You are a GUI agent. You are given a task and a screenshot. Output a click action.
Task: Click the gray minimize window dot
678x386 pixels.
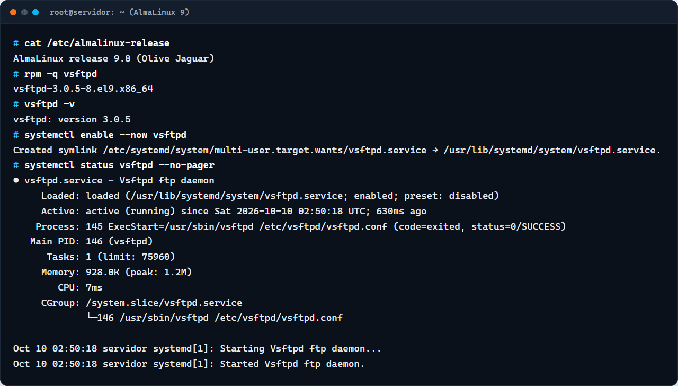pyautogui.click(x=24, y=12)
